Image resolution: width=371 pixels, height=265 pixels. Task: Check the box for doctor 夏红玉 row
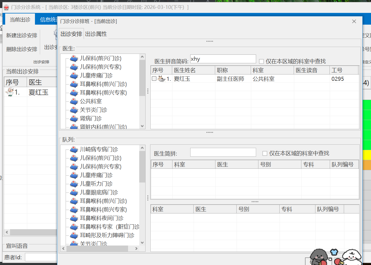154,79
